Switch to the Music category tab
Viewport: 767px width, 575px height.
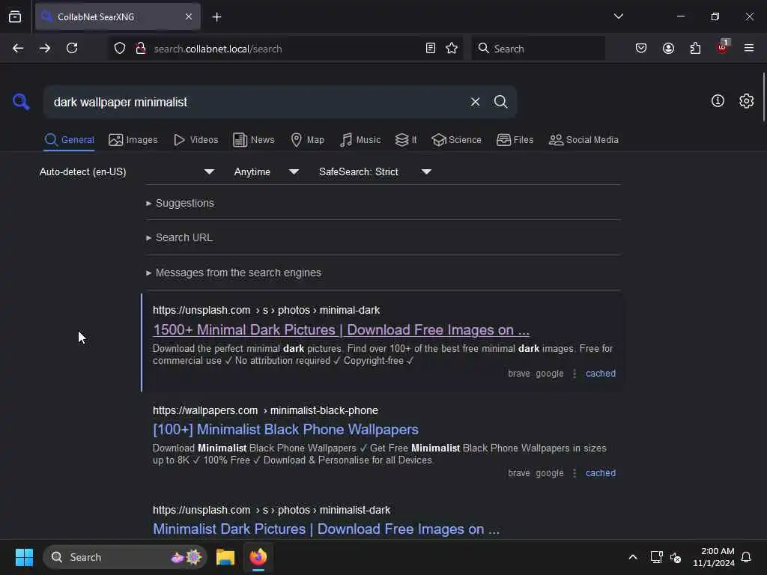(360, 140)
